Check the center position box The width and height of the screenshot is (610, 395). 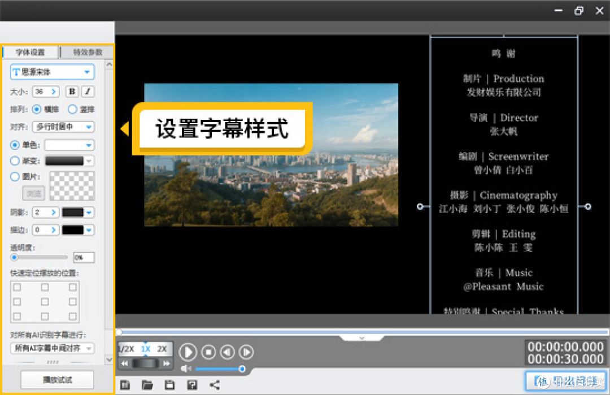tap(45, 302)
